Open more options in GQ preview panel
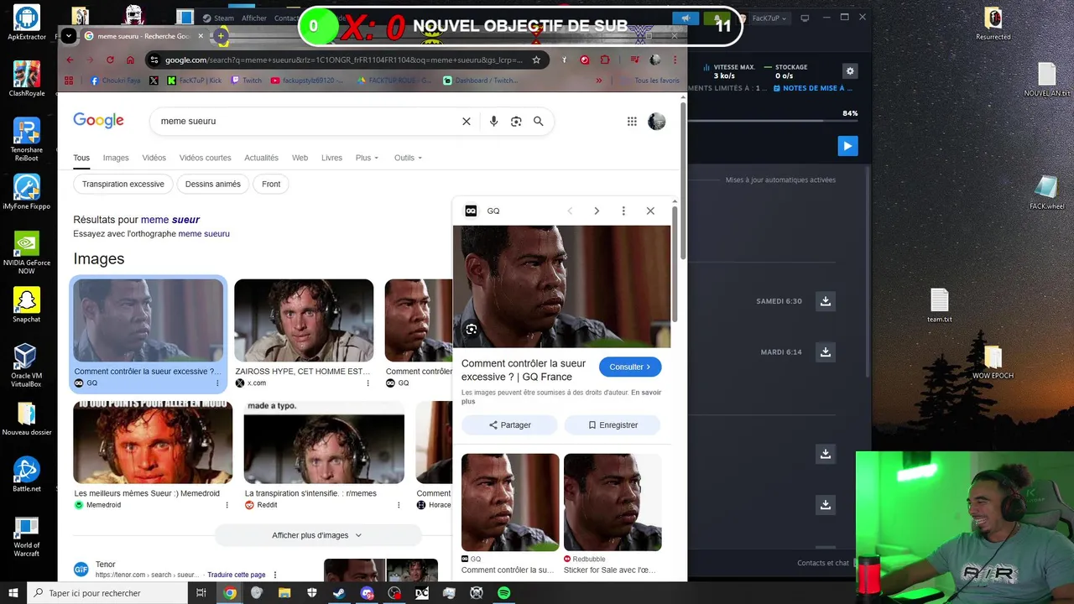 (623, 211)
